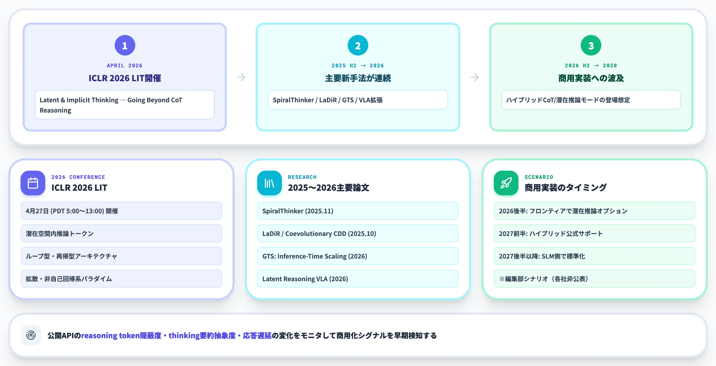
Task: Select the SpiralThinker (2025.11) row
Action: click(358, 211)
